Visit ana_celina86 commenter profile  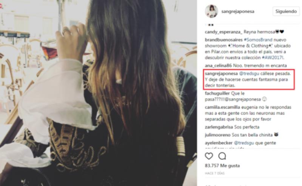tap(218, 66)
